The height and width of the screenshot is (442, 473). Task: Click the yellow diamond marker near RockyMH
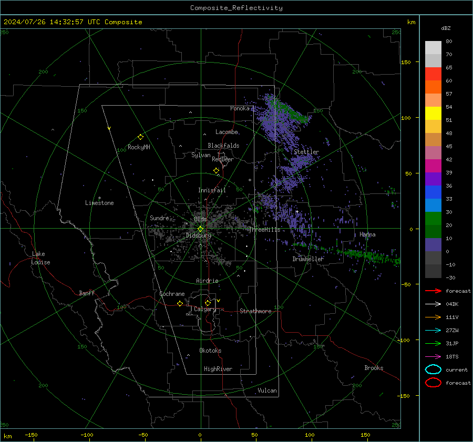pyautogui.click(x=140, y=137)
